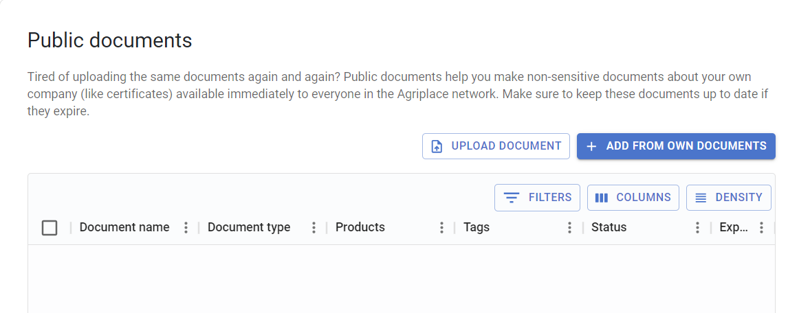Open Document type column menu dots

click(x=314, y=227)
